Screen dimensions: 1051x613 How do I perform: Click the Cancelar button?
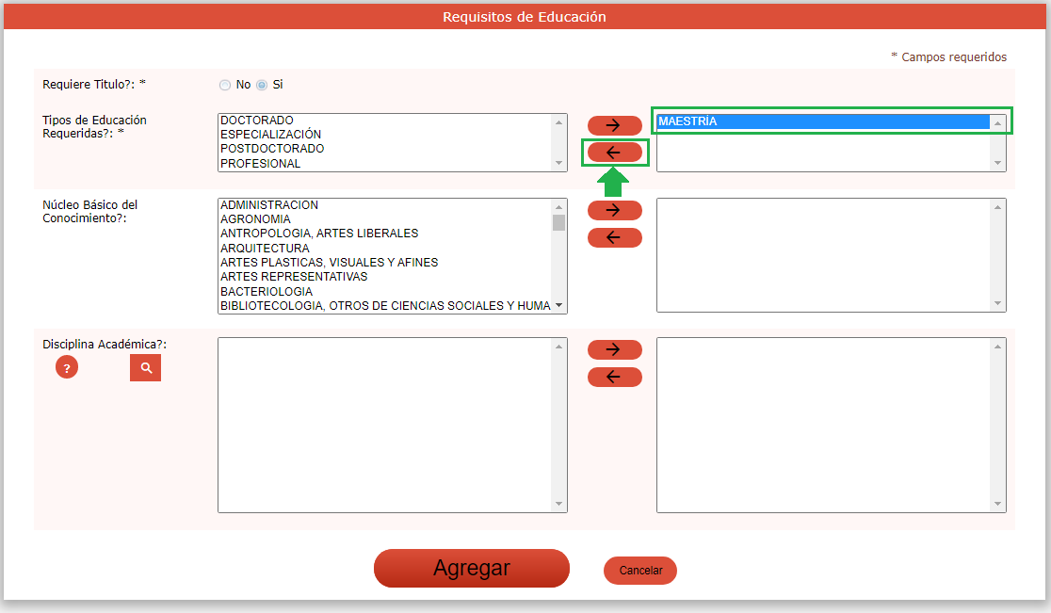(640, 571)
